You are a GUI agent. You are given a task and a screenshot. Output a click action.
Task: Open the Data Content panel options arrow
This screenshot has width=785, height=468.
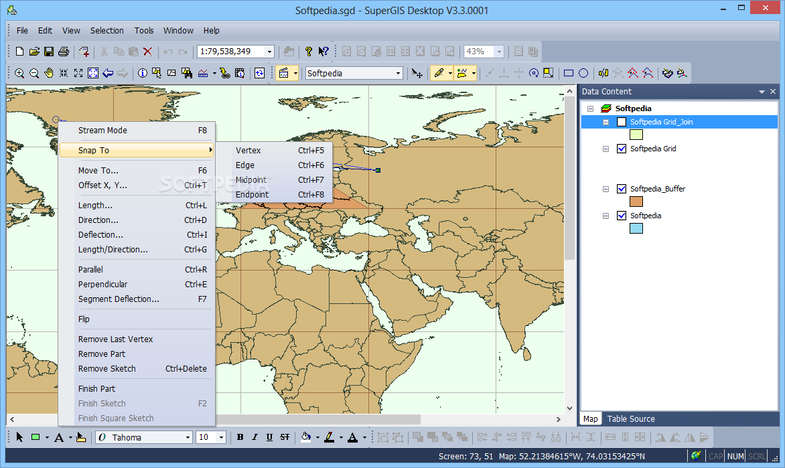click(762, 92)
